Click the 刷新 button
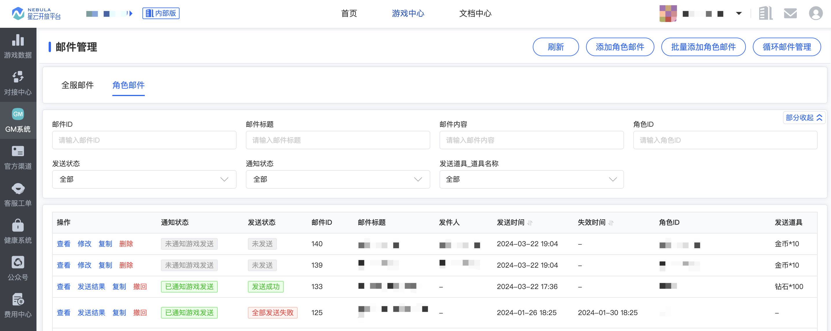 (556, 47)
